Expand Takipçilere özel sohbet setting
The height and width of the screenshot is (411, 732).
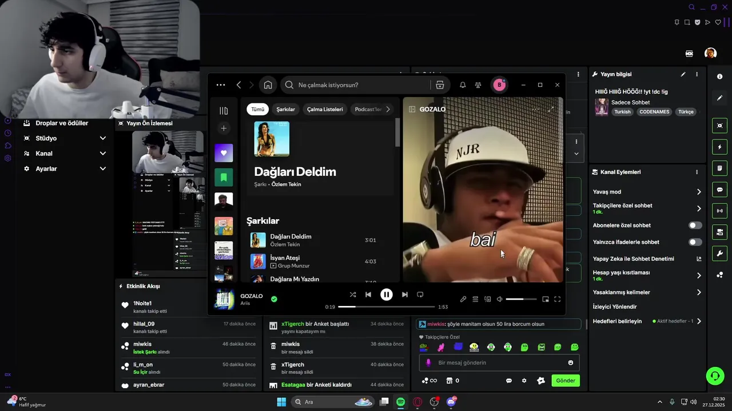click(699, 208)
